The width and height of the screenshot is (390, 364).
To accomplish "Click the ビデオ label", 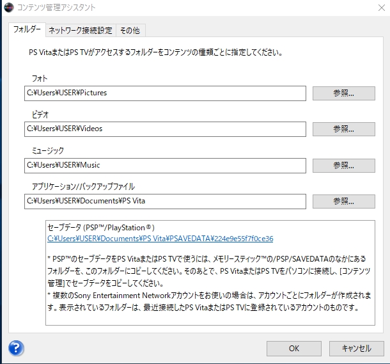I will [40, 115].
